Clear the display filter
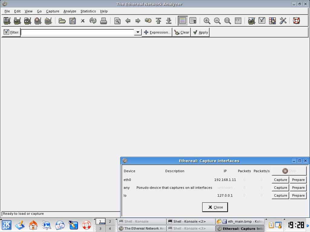 [x=182, y=32]
